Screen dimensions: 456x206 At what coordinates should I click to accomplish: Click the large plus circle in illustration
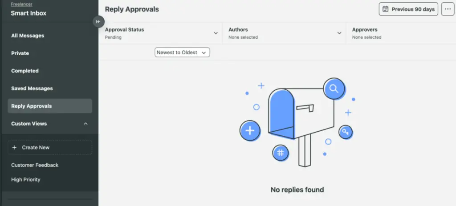[250, 131]
